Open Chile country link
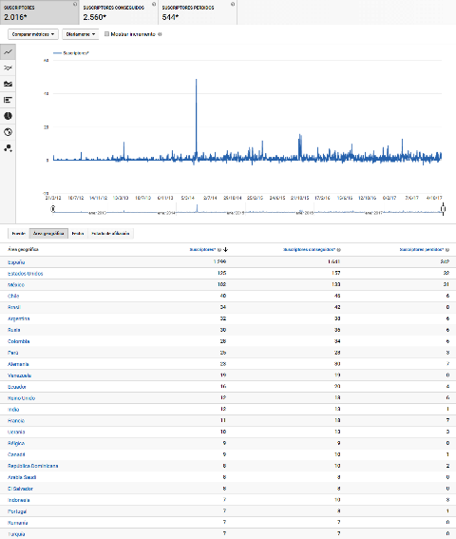This screenshot has height=539, width=456. coord(13,296)
